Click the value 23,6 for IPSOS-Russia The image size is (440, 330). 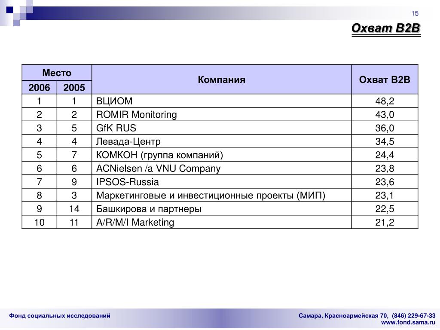[385, 182]
